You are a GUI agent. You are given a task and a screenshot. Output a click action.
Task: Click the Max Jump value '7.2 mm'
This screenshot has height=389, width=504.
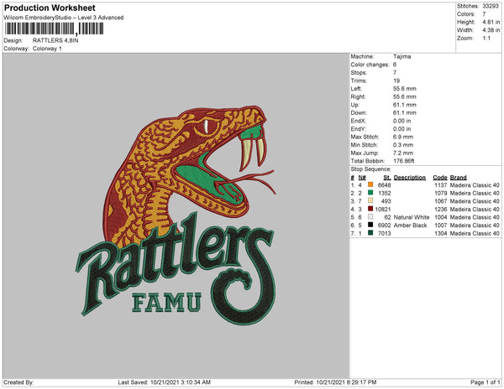point(402,153)
